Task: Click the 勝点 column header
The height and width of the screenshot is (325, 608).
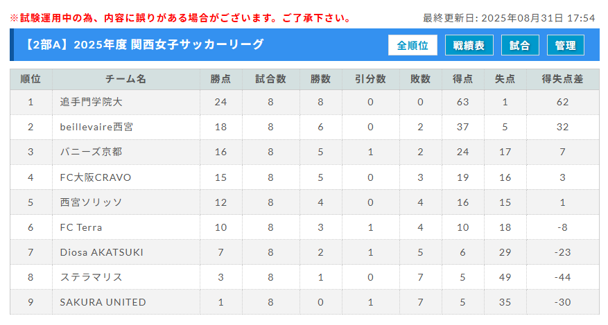Action: pyautogui.click(x=221, y=80)
